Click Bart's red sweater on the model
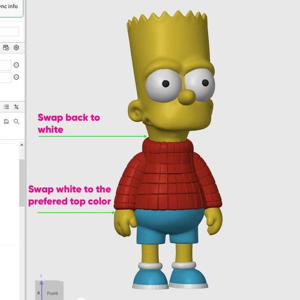 coord(168,174)
